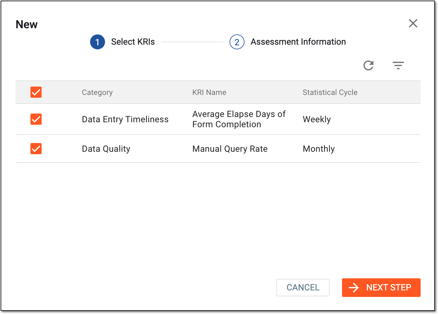Screen dimensions: 438x314
Task: Select Average Elapse Days of Form Completion
Action: (x=239, y=119)
